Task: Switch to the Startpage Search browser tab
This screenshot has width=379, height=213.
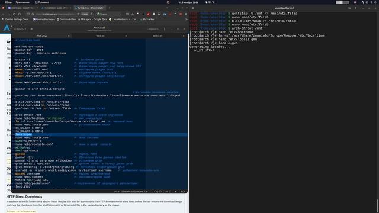Action: pos(23,8)
